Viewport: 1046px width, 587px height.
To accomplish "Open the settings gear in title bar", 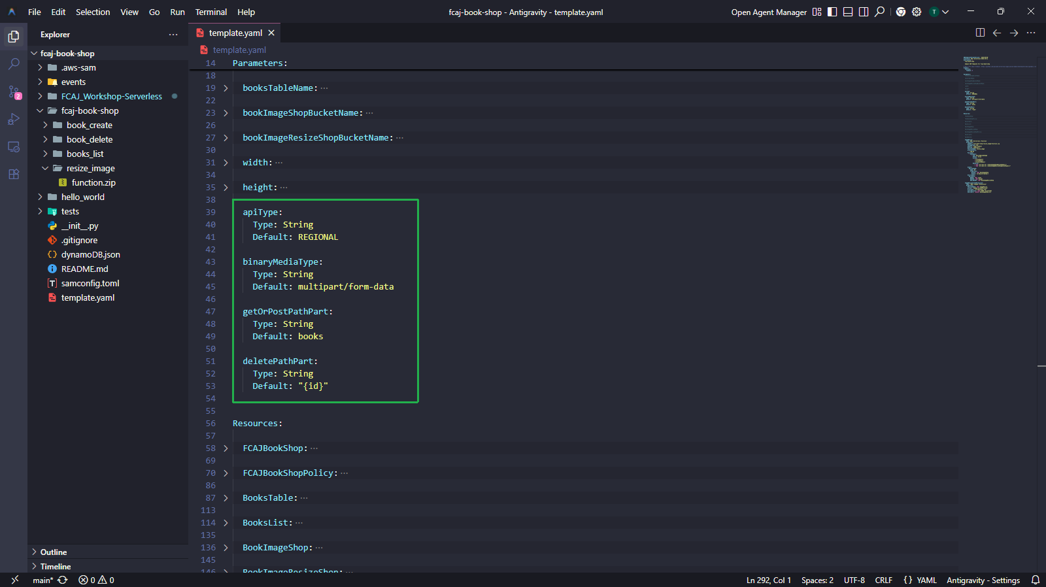I will pyautogui.click(x=917, y=12).
